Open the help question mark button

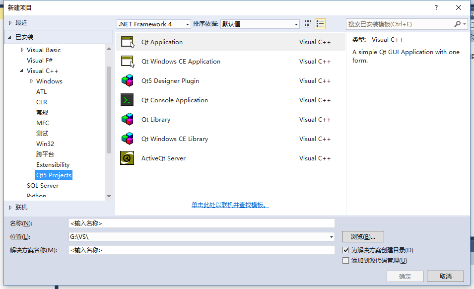[x=436, y=7]
